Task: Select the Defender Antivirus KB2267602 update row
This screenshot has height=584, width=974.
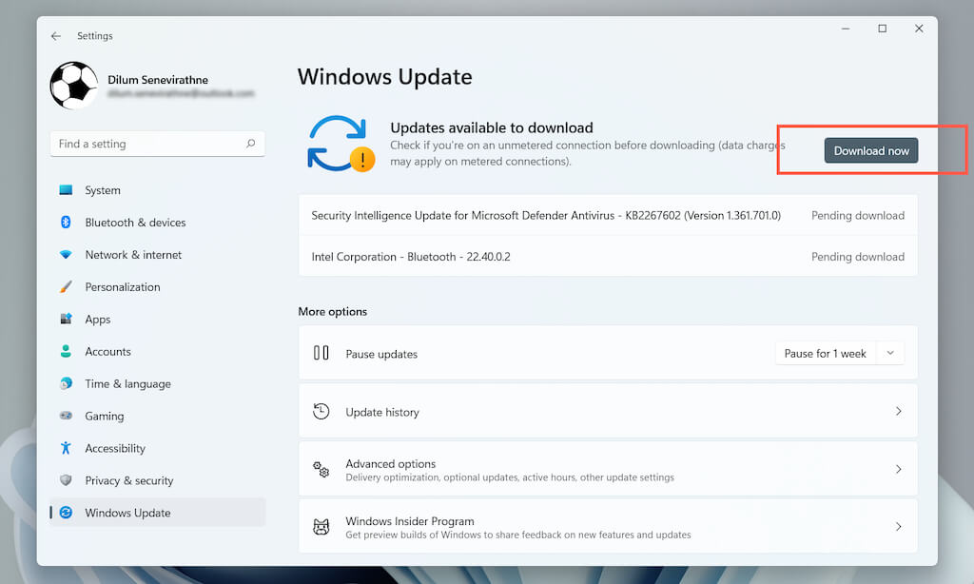Action: (x=608, y=216)
